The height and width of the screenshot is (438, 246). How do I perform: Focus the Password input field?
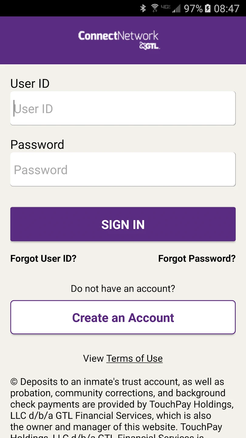(123, 169)
